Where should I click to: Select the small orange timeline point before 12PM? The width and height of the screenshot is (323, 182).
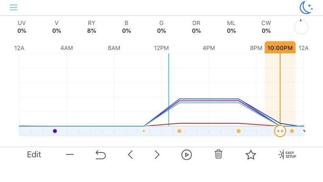[x=144, y=131]
